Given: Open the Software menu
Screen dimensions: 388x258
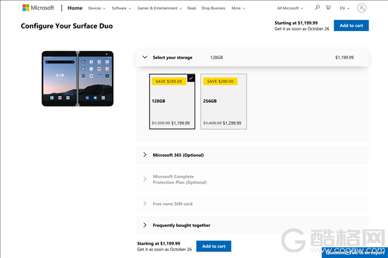Looking at the screenshot, I should point(122,8).
